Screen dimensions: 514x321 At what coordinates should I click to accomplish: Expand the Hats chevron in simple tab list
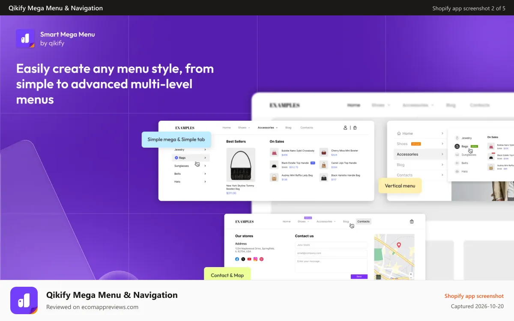[x=205, y=181]
